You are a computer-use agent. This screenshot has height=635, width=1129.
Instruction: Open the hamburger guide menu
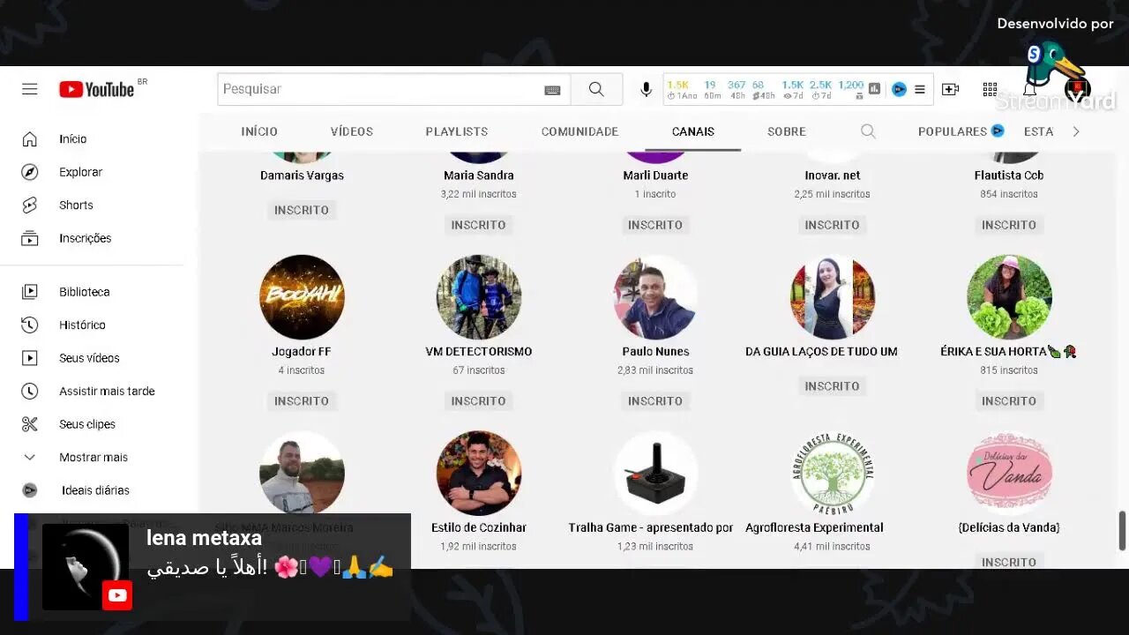30,89
